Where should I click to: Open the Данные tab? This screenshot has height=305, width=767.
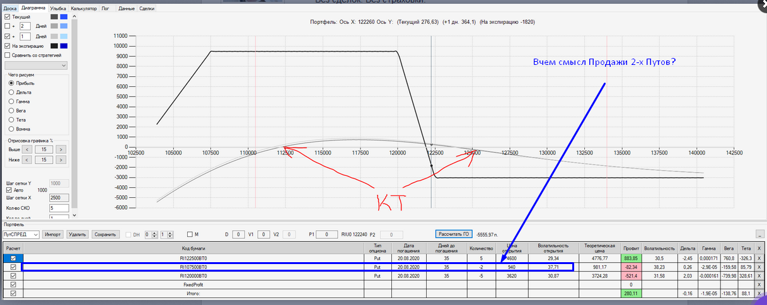pos(125,9)
